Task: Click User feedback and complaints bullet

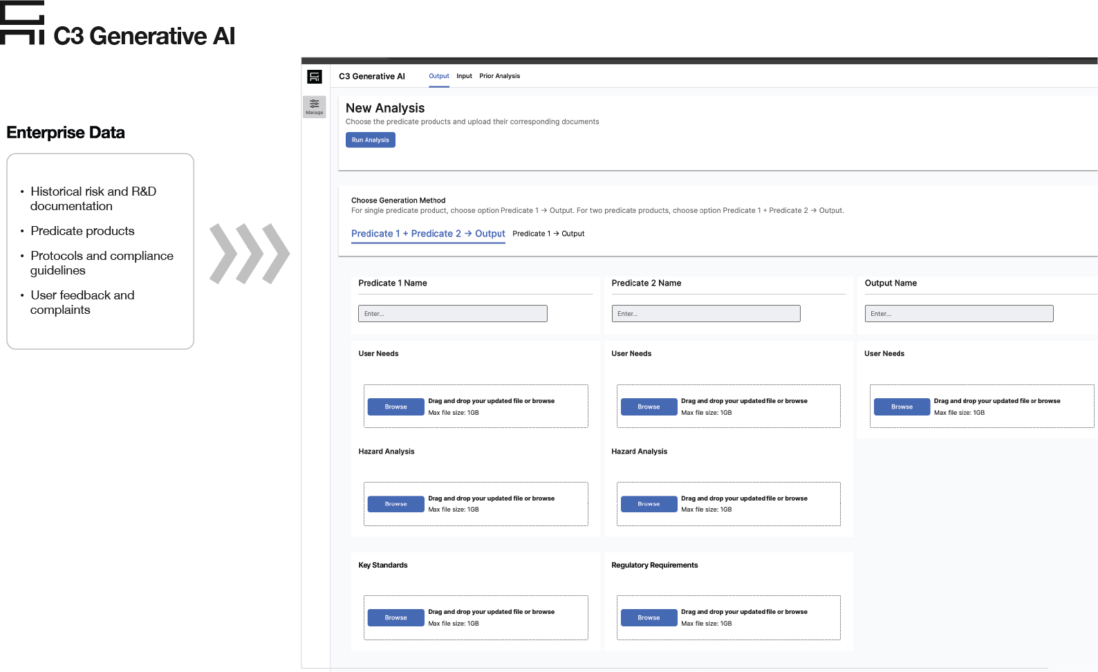Action: 82,302
